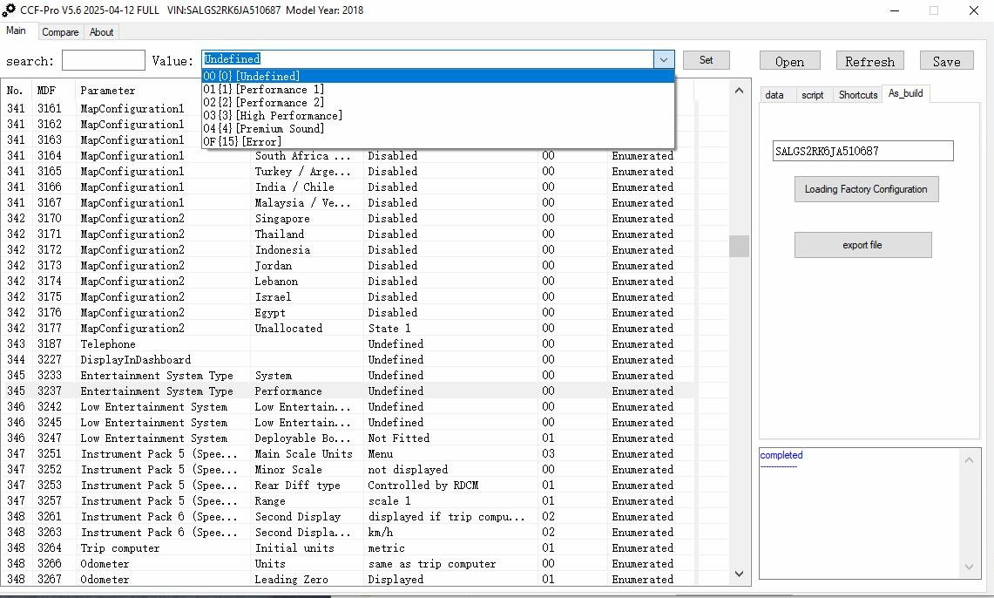Select option 01 {1} [Performance 1]
This screenshot has width=994, height=598.
[x=438, y=90]
